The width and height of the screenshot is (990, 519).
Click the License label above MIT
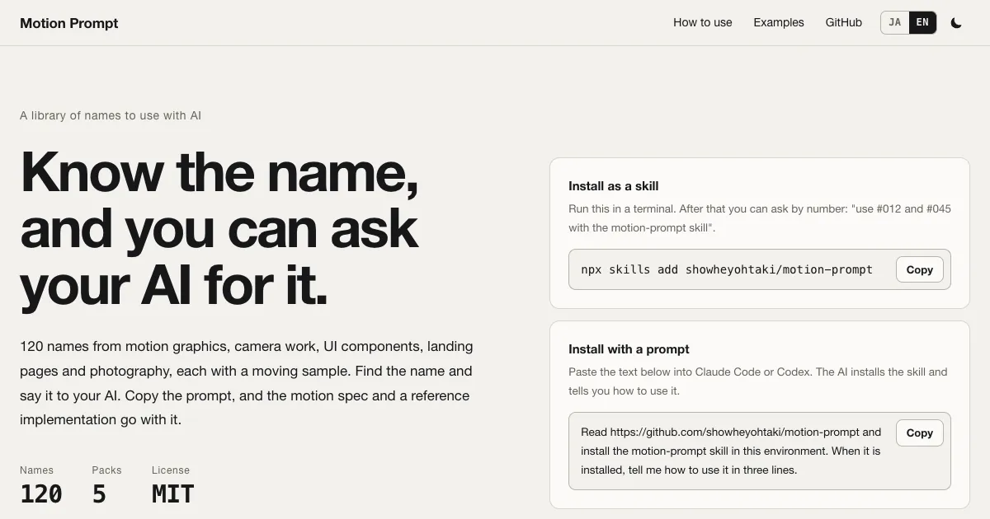coord(171,470)
